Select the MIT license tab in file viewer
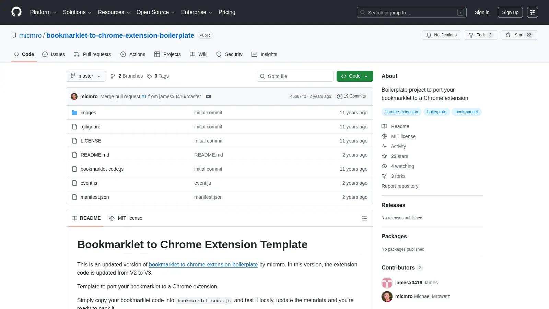This screenshot has width=549, height=309. (x=126, y=218)
